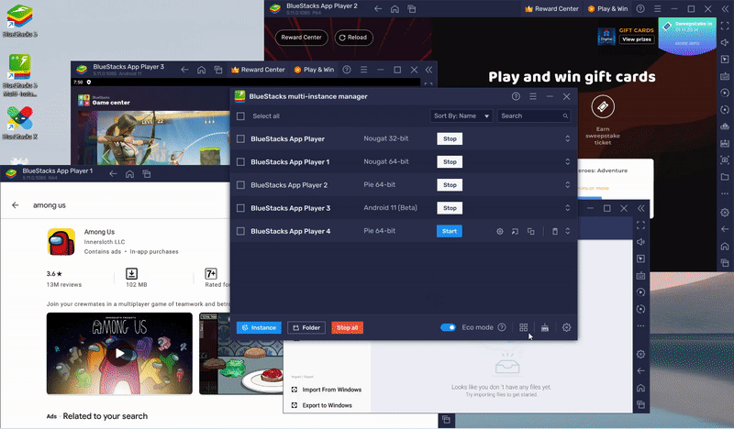Click the clone icon for App Player 4
Viewport: 734px width, 429px height.
530,231
